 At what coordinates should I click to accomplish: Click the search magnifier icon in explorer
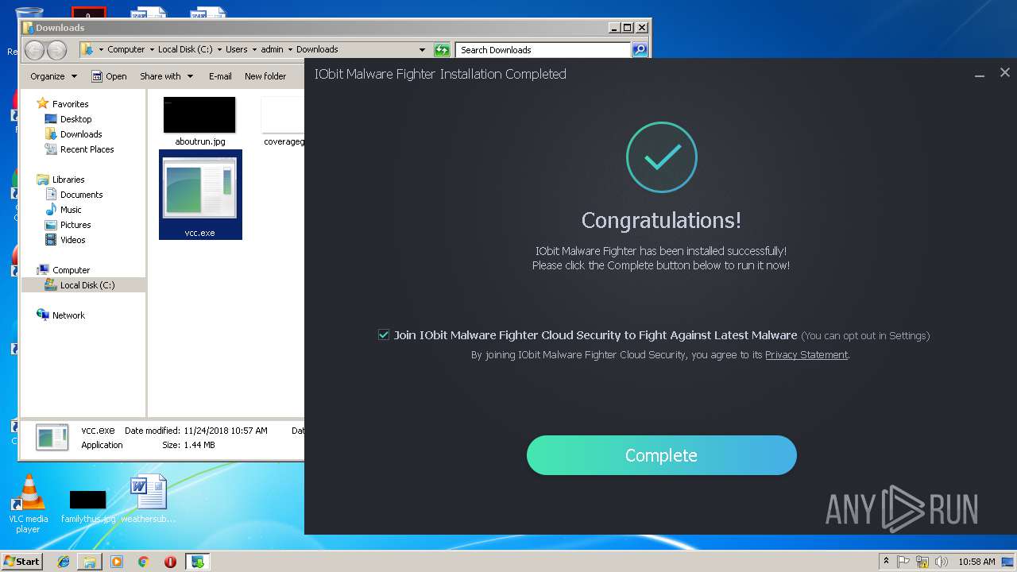click(640, 50)
